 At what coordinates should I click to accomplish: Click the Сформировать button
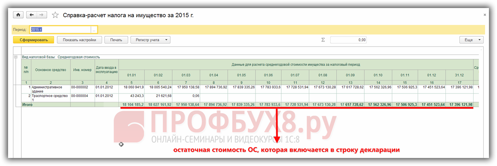[x=33, y=40]
